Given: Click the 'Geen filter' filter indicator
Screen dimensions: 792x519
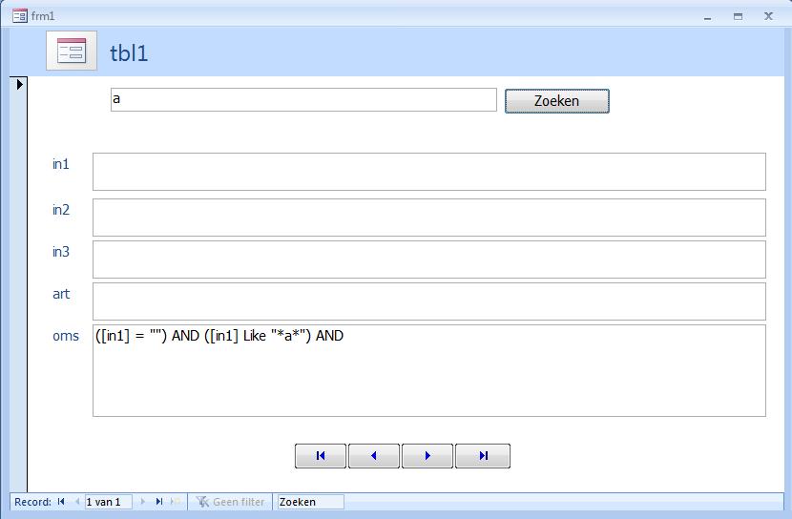Looking at the screenshot, I should [x=230, y=502].
